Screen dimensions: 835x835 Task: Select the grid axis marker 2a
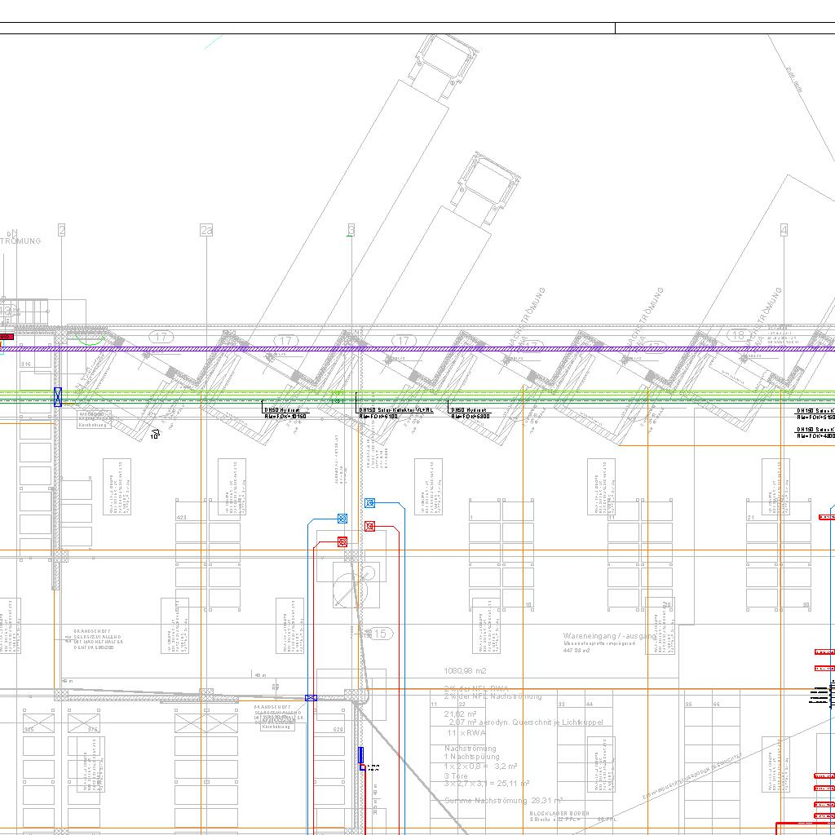pos(206,231)
